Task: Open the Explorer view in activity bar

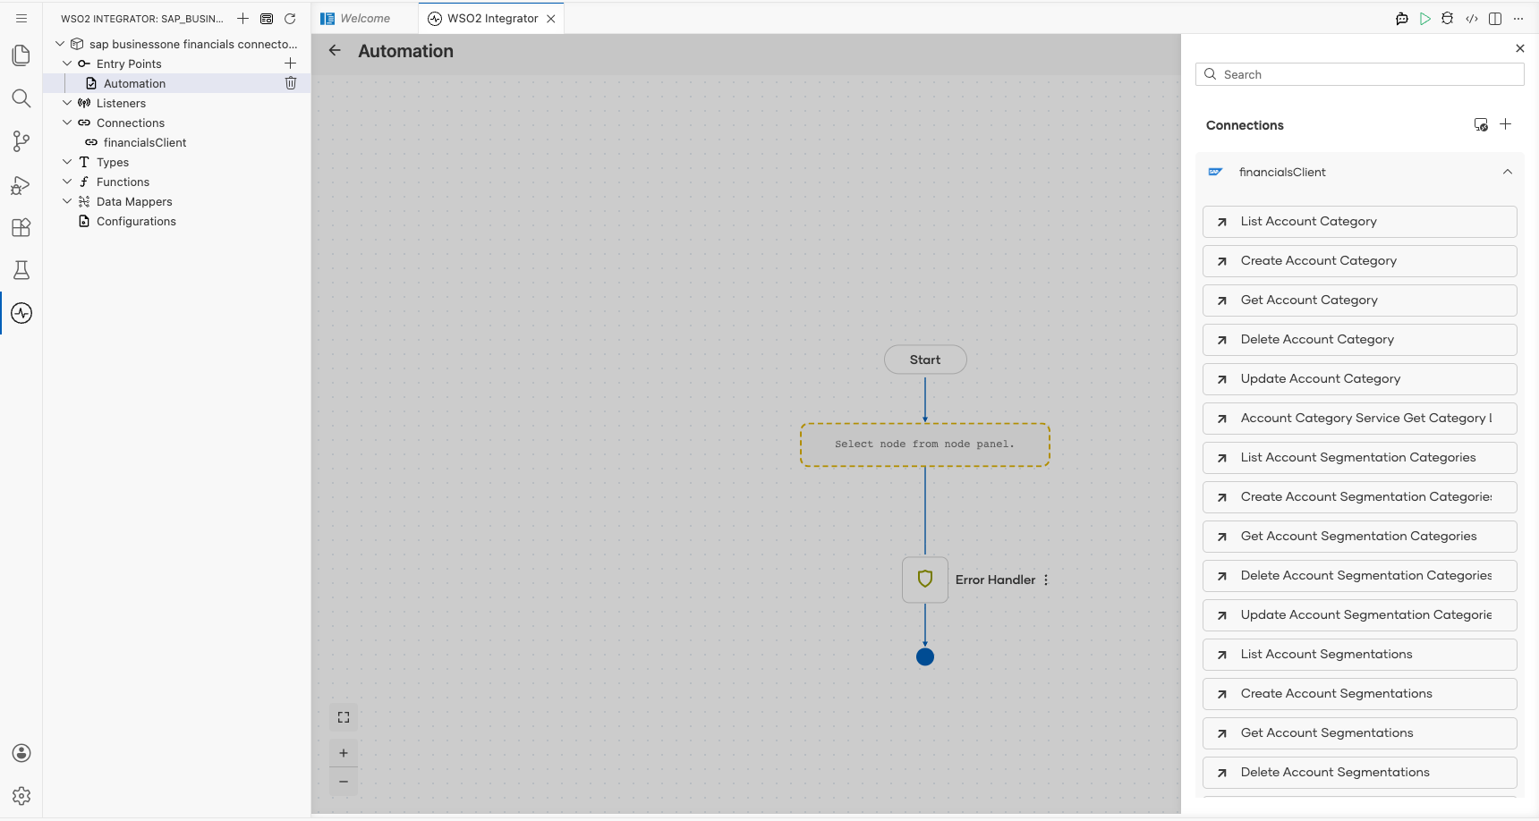Action: [x=21, y=55]
